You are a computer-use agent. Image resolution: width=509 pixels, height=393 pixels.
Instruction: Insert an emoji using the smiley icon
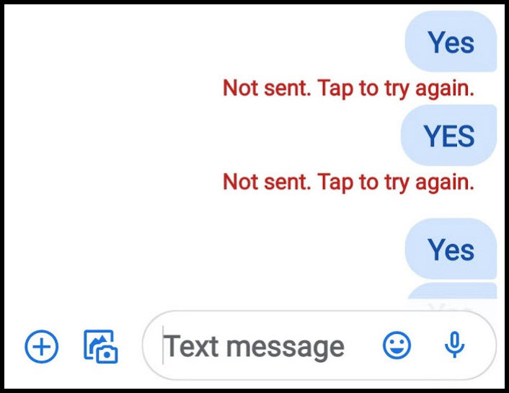tap(397, 347)
